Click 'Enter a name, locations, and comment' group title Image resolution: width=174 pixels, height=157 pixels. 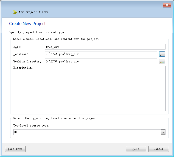(x=56, y=39)
